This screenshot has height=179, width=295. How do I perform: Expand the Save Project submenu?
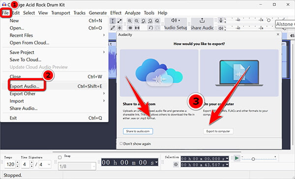pyautogui.click(x=104, y=52)
